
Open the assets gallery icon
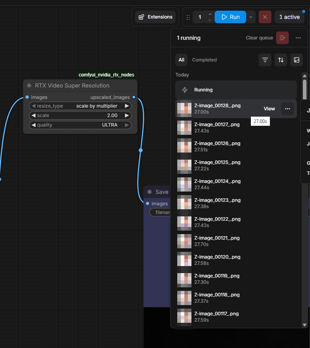[x=297, y=60]
